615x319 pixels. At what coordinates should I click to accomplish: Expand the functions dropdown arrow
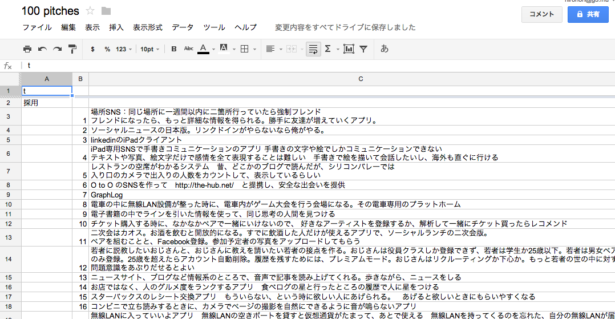[x=337, y=50]
